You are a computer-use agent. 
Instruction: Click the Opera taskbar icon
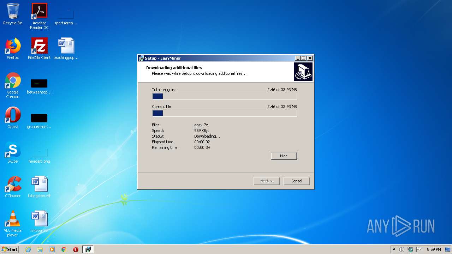point(76,249)
